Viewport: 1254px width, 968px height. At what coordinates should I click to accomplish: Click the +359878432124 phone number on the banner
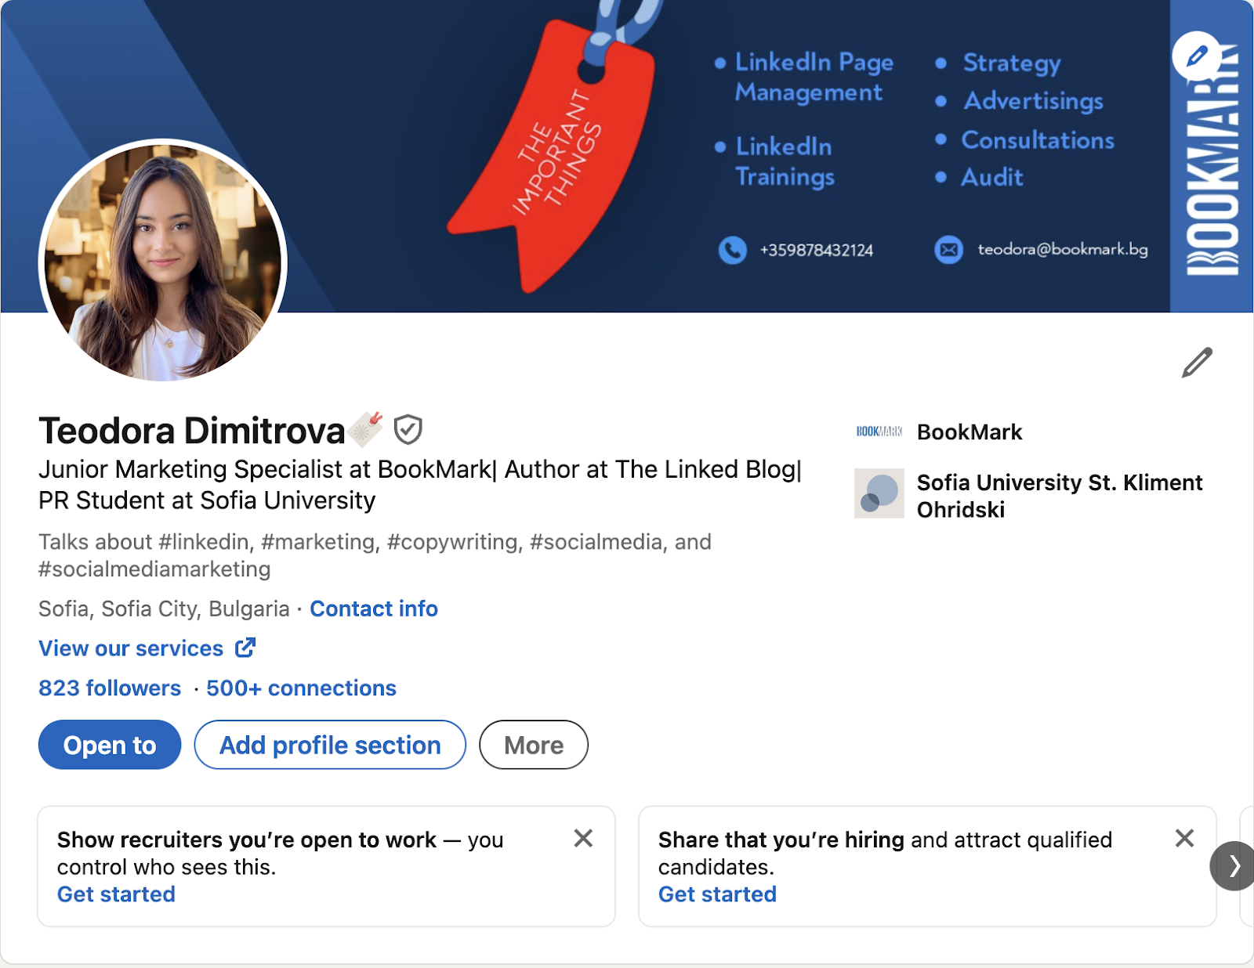click(817, 250)
